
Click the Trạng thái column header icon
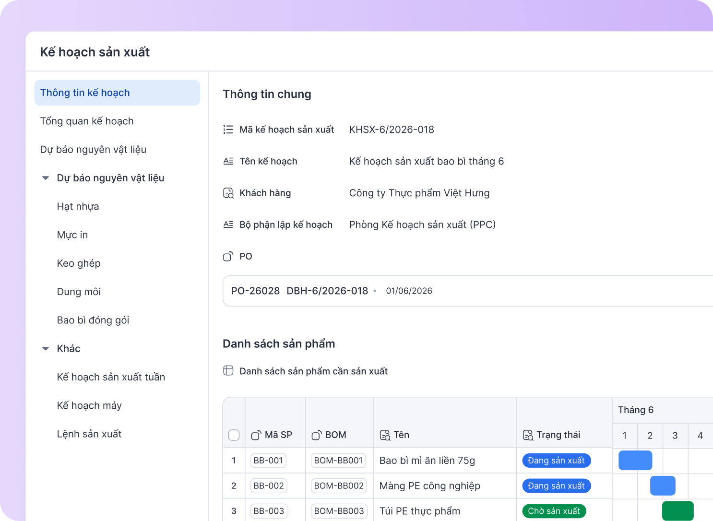[528, 435]
